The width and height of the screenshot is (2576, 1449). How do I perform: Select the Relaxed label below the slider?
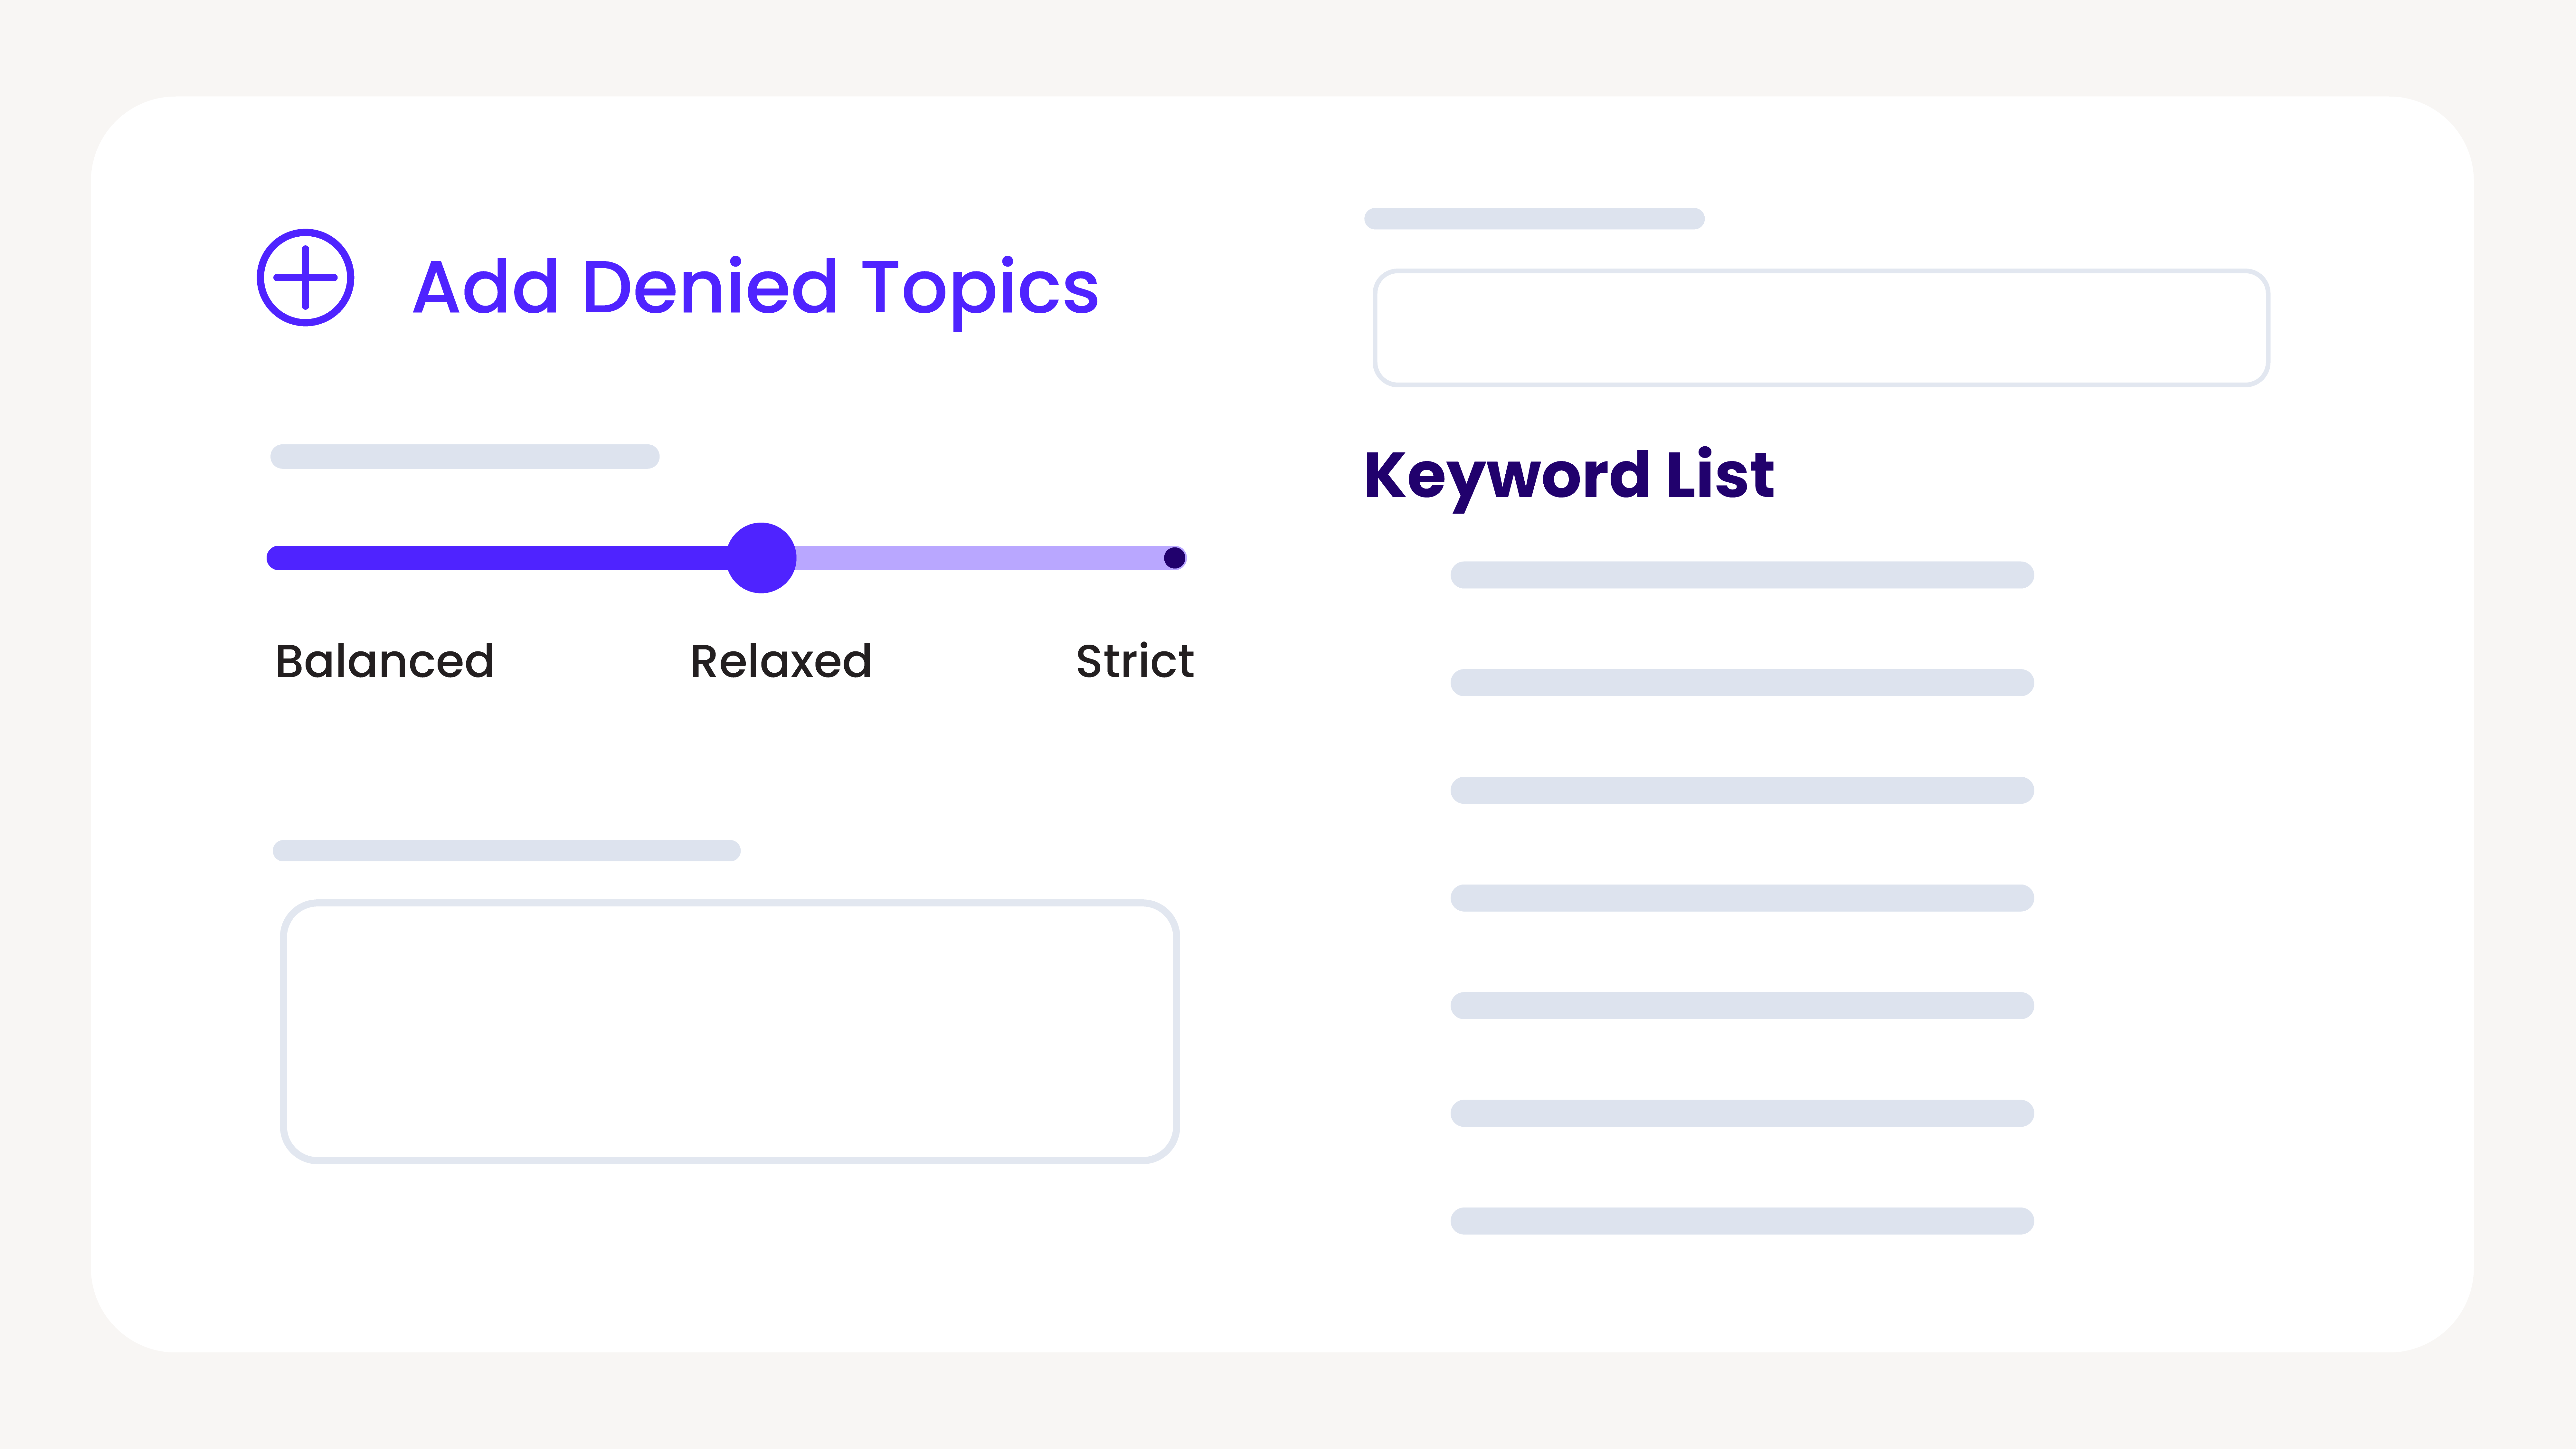pyautogui.click(x=781, y=661)
